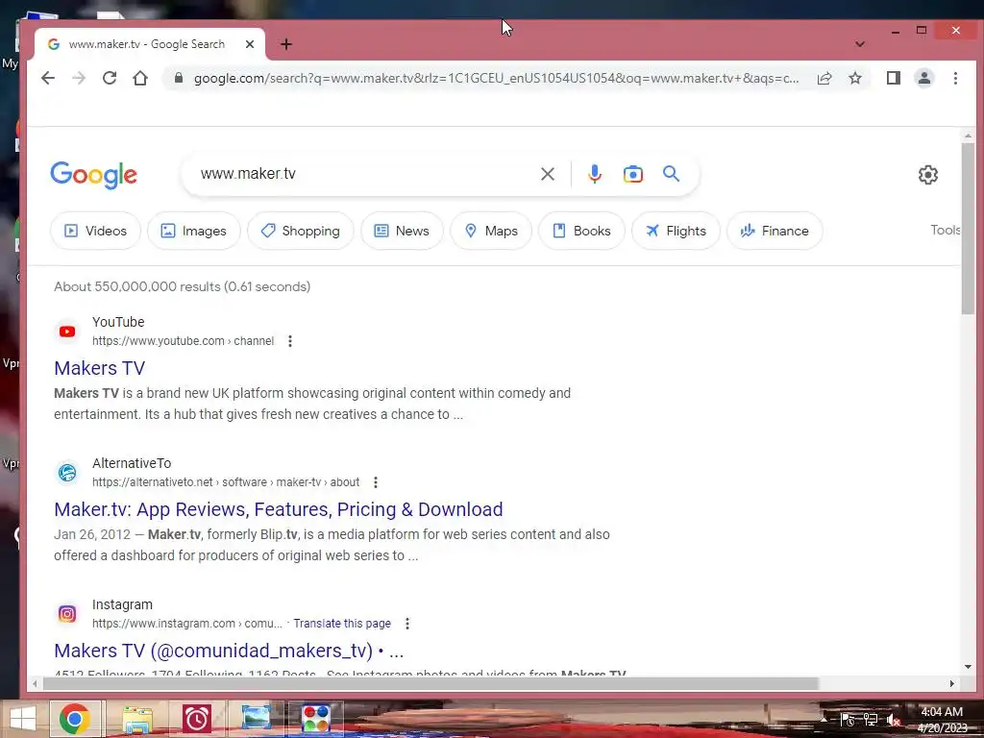The height and width of the screenshot is (738, 984).
Task: Filter results by Videos
Action: coord(95,231)
